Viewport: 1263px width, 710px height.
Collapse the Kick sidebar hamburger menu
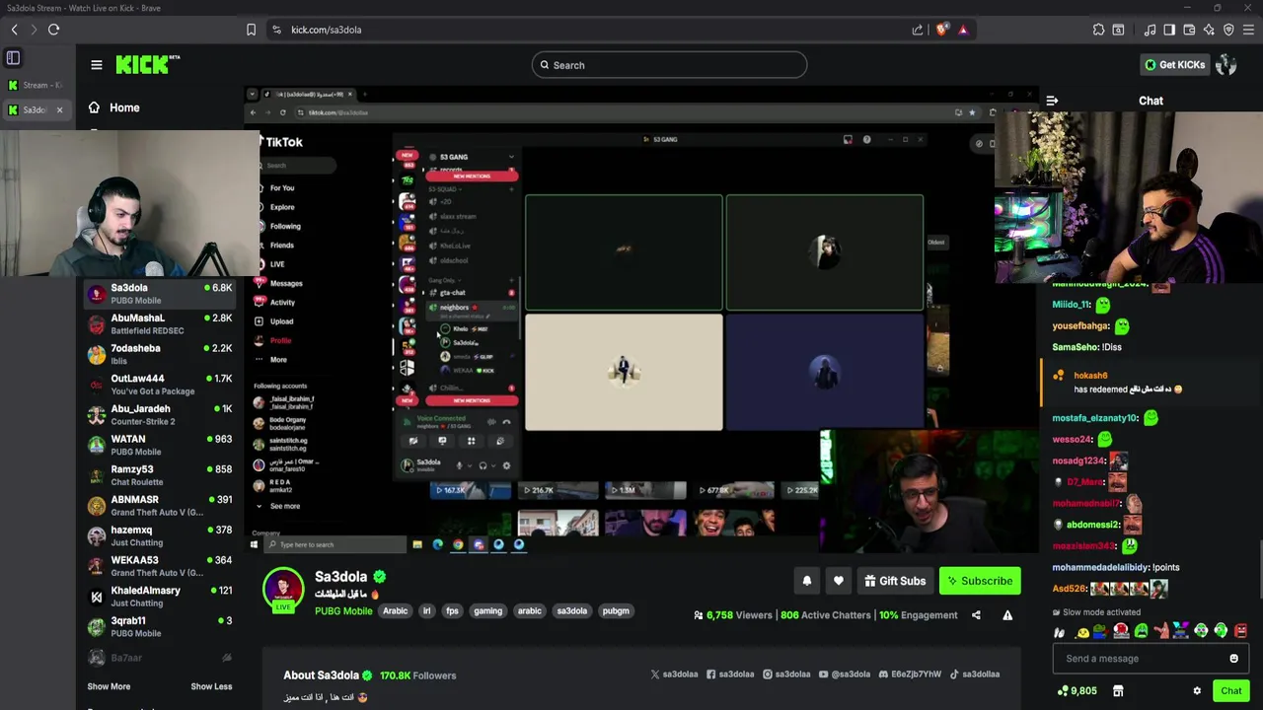click(x=97, y=65)
